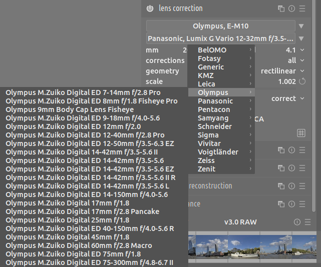
Task: Open presets menu icon beside v3.0 RAW
Action: tap(307, 222)
